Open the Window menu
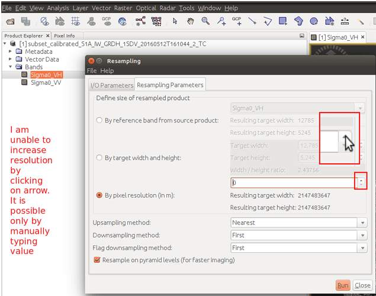 pos(210,8)
